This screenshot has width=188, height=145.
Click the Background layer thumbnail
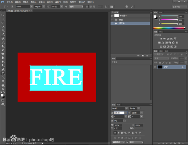[160, 67]
